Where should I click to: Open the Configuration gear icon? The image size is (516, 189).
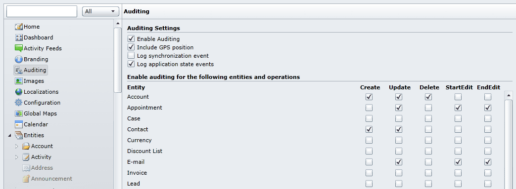[19, 103]
